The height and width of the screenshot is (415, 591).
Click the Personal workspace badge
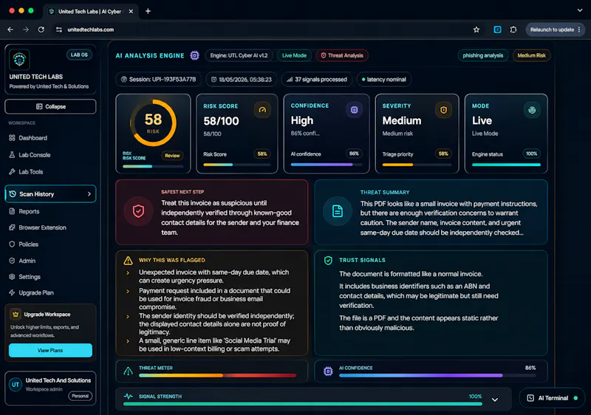point(80,396)
